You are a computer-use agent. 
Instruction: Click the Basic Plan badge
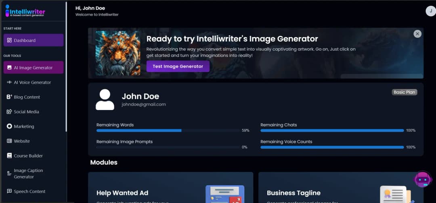pos(404,92)
